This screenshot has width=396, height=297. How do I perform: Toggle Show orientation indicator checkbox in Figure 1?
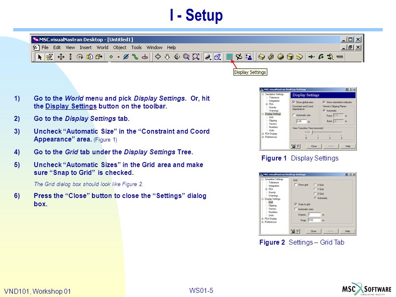[x=324, y=102]
